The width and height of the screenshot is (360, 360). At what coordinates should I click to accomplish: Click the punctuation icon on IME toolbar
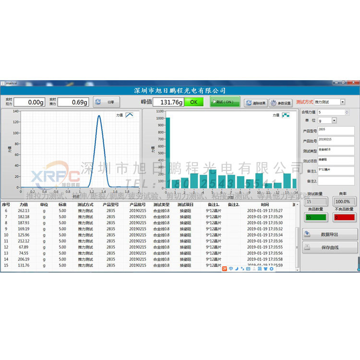point(242,269)
